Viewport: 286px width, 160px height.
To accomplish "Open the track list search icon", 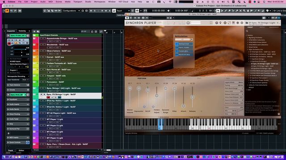I will pos(101,32).
